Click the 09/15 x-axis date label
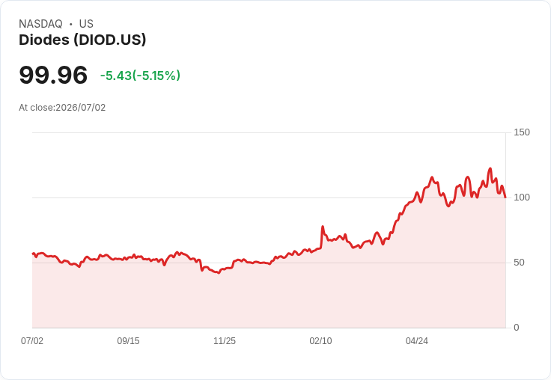 (128, 340)
